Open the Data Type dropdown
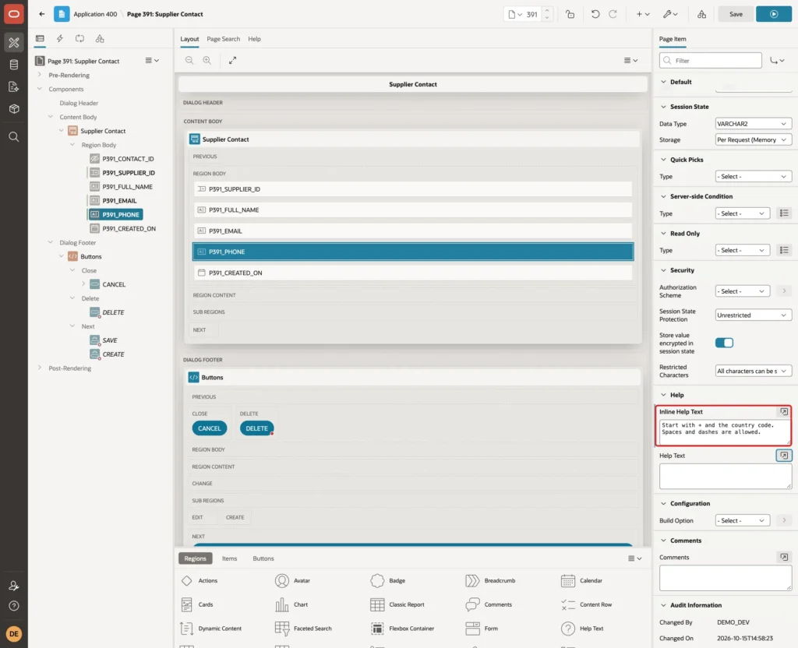 [x=754, y=124]
